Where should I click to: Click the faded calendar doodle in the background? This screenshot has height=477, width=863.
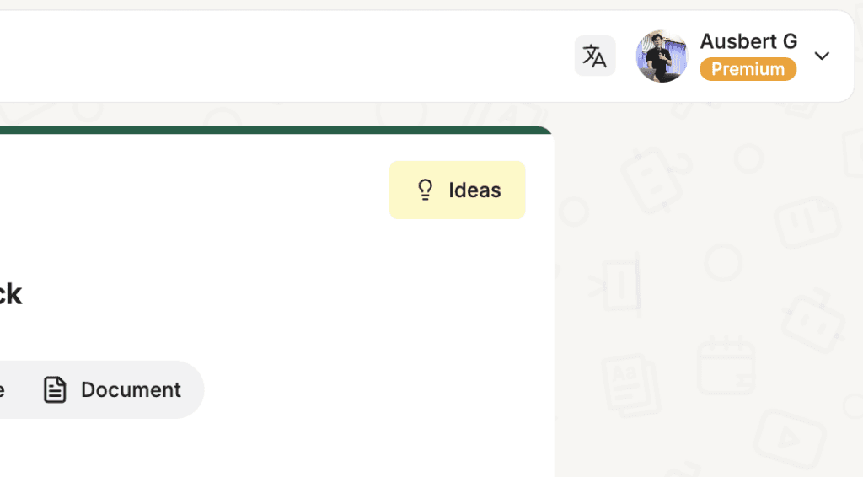tap(726, 365)
